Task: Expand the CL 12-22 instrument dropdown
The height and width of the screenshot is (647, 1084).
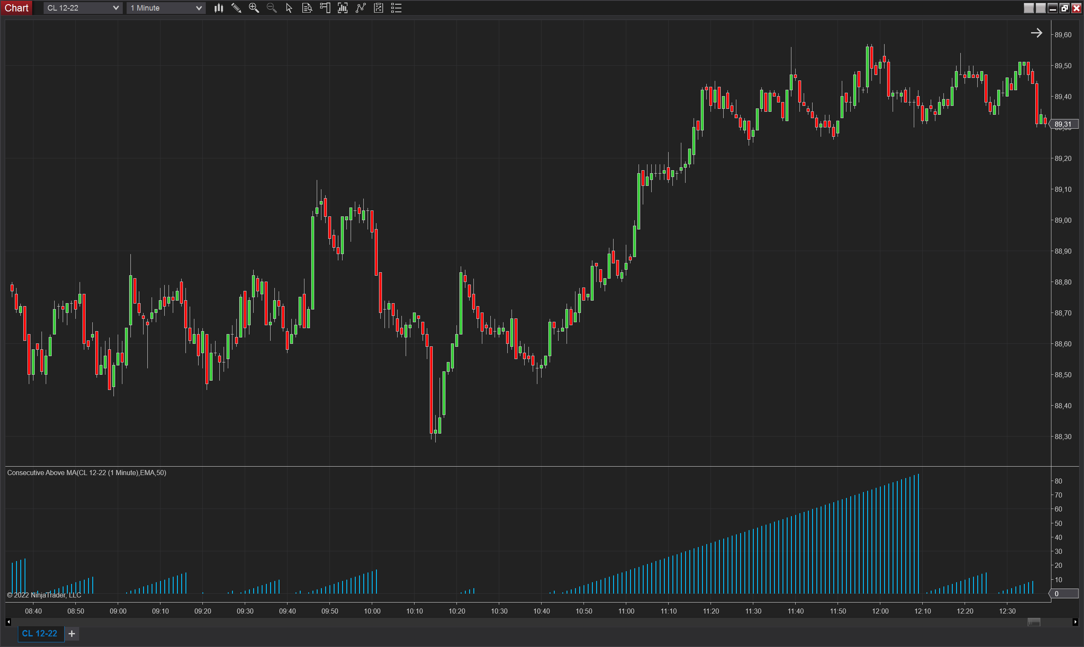Action: [83, 8]
